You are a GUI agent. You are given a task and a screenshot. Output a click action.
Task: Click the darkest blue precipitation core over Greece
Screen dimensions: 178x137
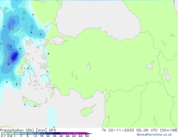coord(15,56)
